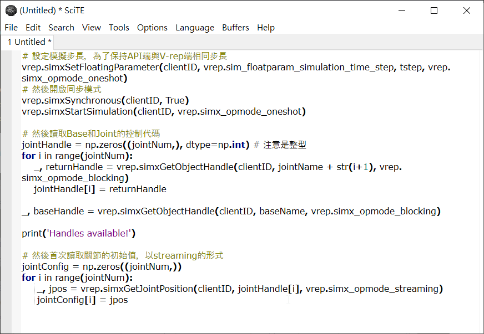Screen dimensions: 484x334
Task: Click the 'for' keyword above returnHandle line
Action: click(x=28, y=156)
